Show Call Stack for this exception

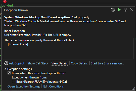click(38, 63)
